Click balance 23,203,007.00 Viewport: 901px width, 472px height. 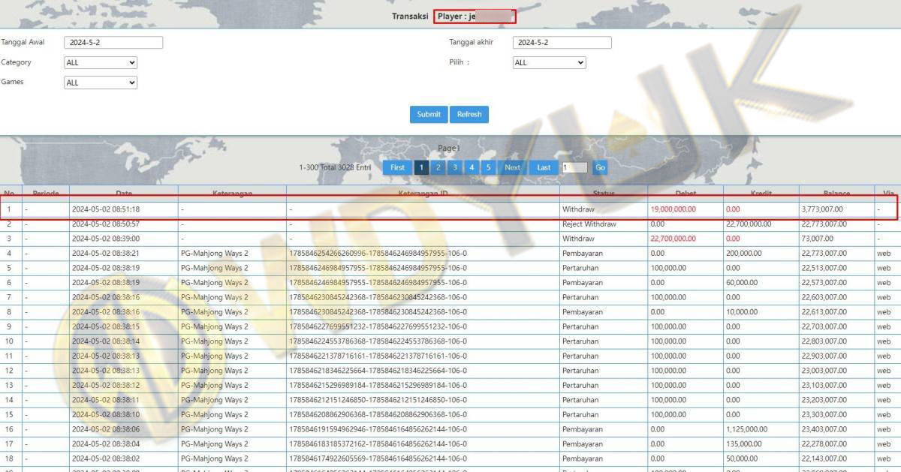(x=824, y=400)
